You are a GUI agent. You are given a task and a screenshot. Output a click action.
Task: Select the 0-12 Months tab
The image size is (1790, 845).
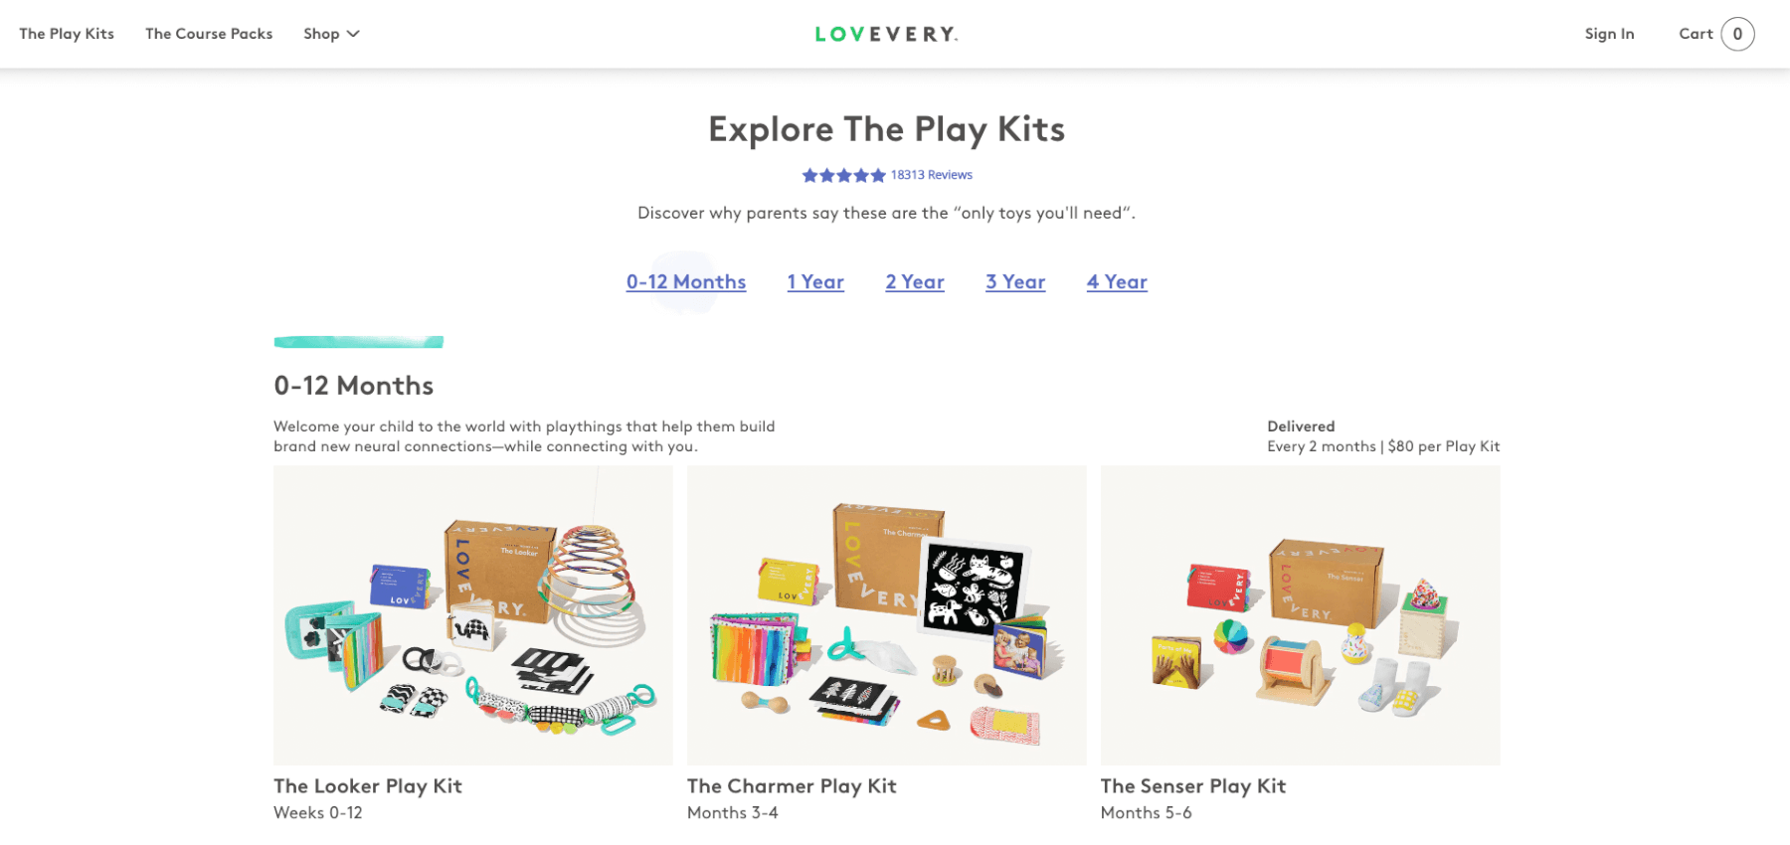click(x=686, y=282)
